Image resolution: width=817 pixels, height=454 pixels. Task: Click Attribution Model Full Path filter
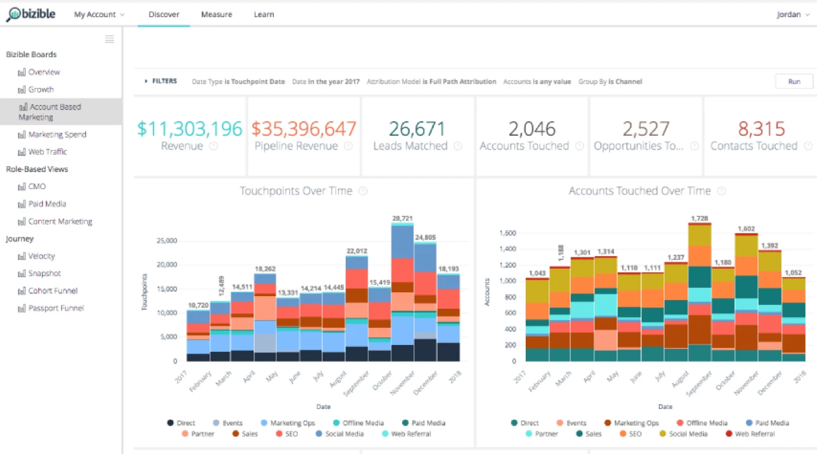click(431, 82)
